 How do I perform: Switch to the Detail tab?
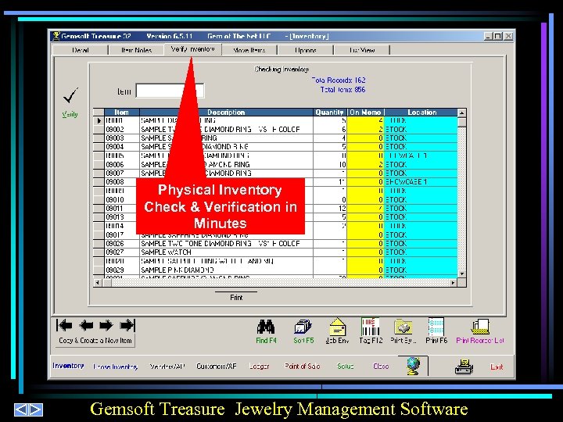coord(81,50)
